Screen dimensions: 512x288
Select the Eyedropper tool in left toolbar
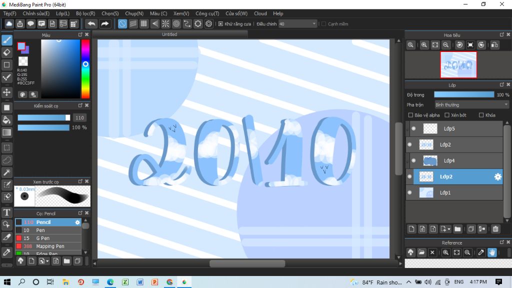point(7,252)
